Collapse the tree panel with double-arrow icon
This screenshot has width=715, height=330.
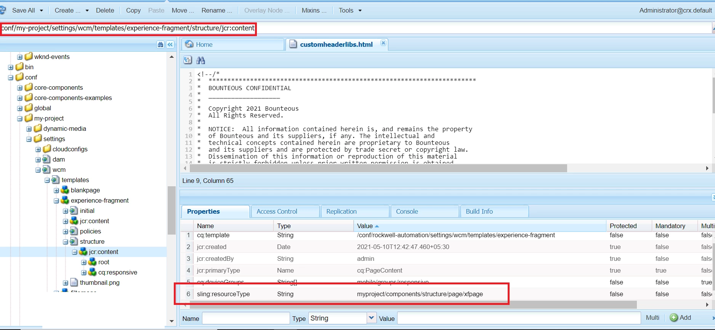170,44
